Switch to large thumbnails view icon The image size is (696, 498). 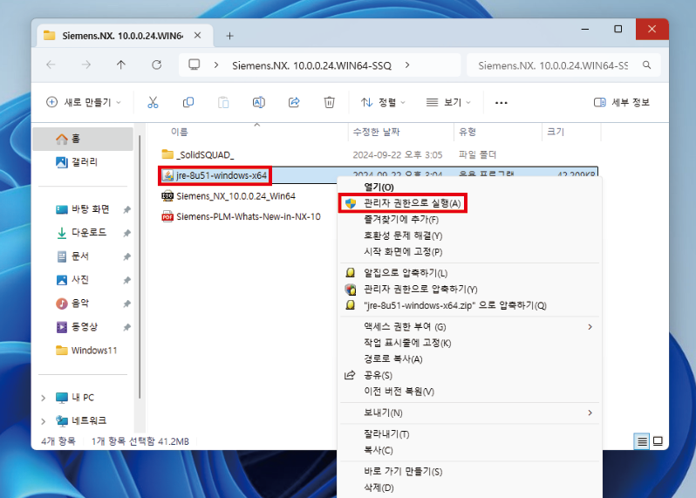pyautogui.click(x=658, y=441)
